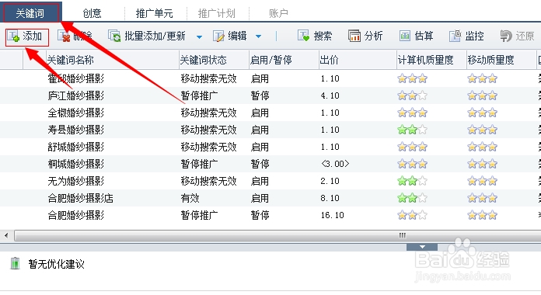This screenshot has width=541, height=295.
Task: Click bid value 2.10
Action: [330, 182]
